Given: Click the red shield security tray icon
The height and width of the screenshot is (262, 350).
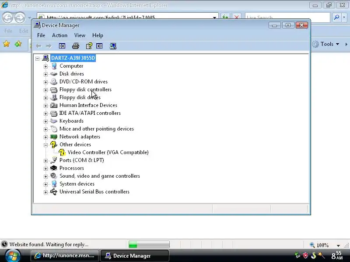Looking at the screenshot, I should (x=305, y=255).
